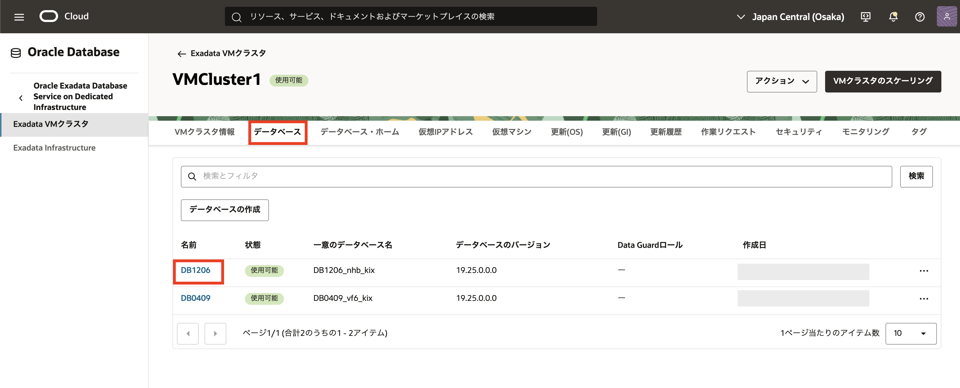Collapse Oracle Exadata Database Service sidebar chevron

[x=21, y=98]
